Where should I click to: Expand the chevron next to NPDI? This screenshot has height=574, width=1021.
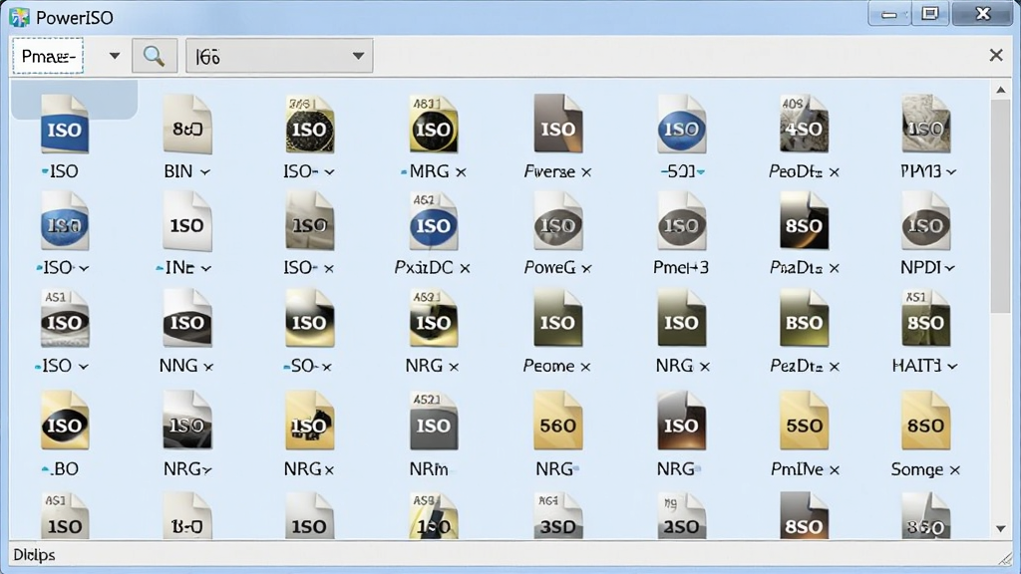click(x=949, y=268)
